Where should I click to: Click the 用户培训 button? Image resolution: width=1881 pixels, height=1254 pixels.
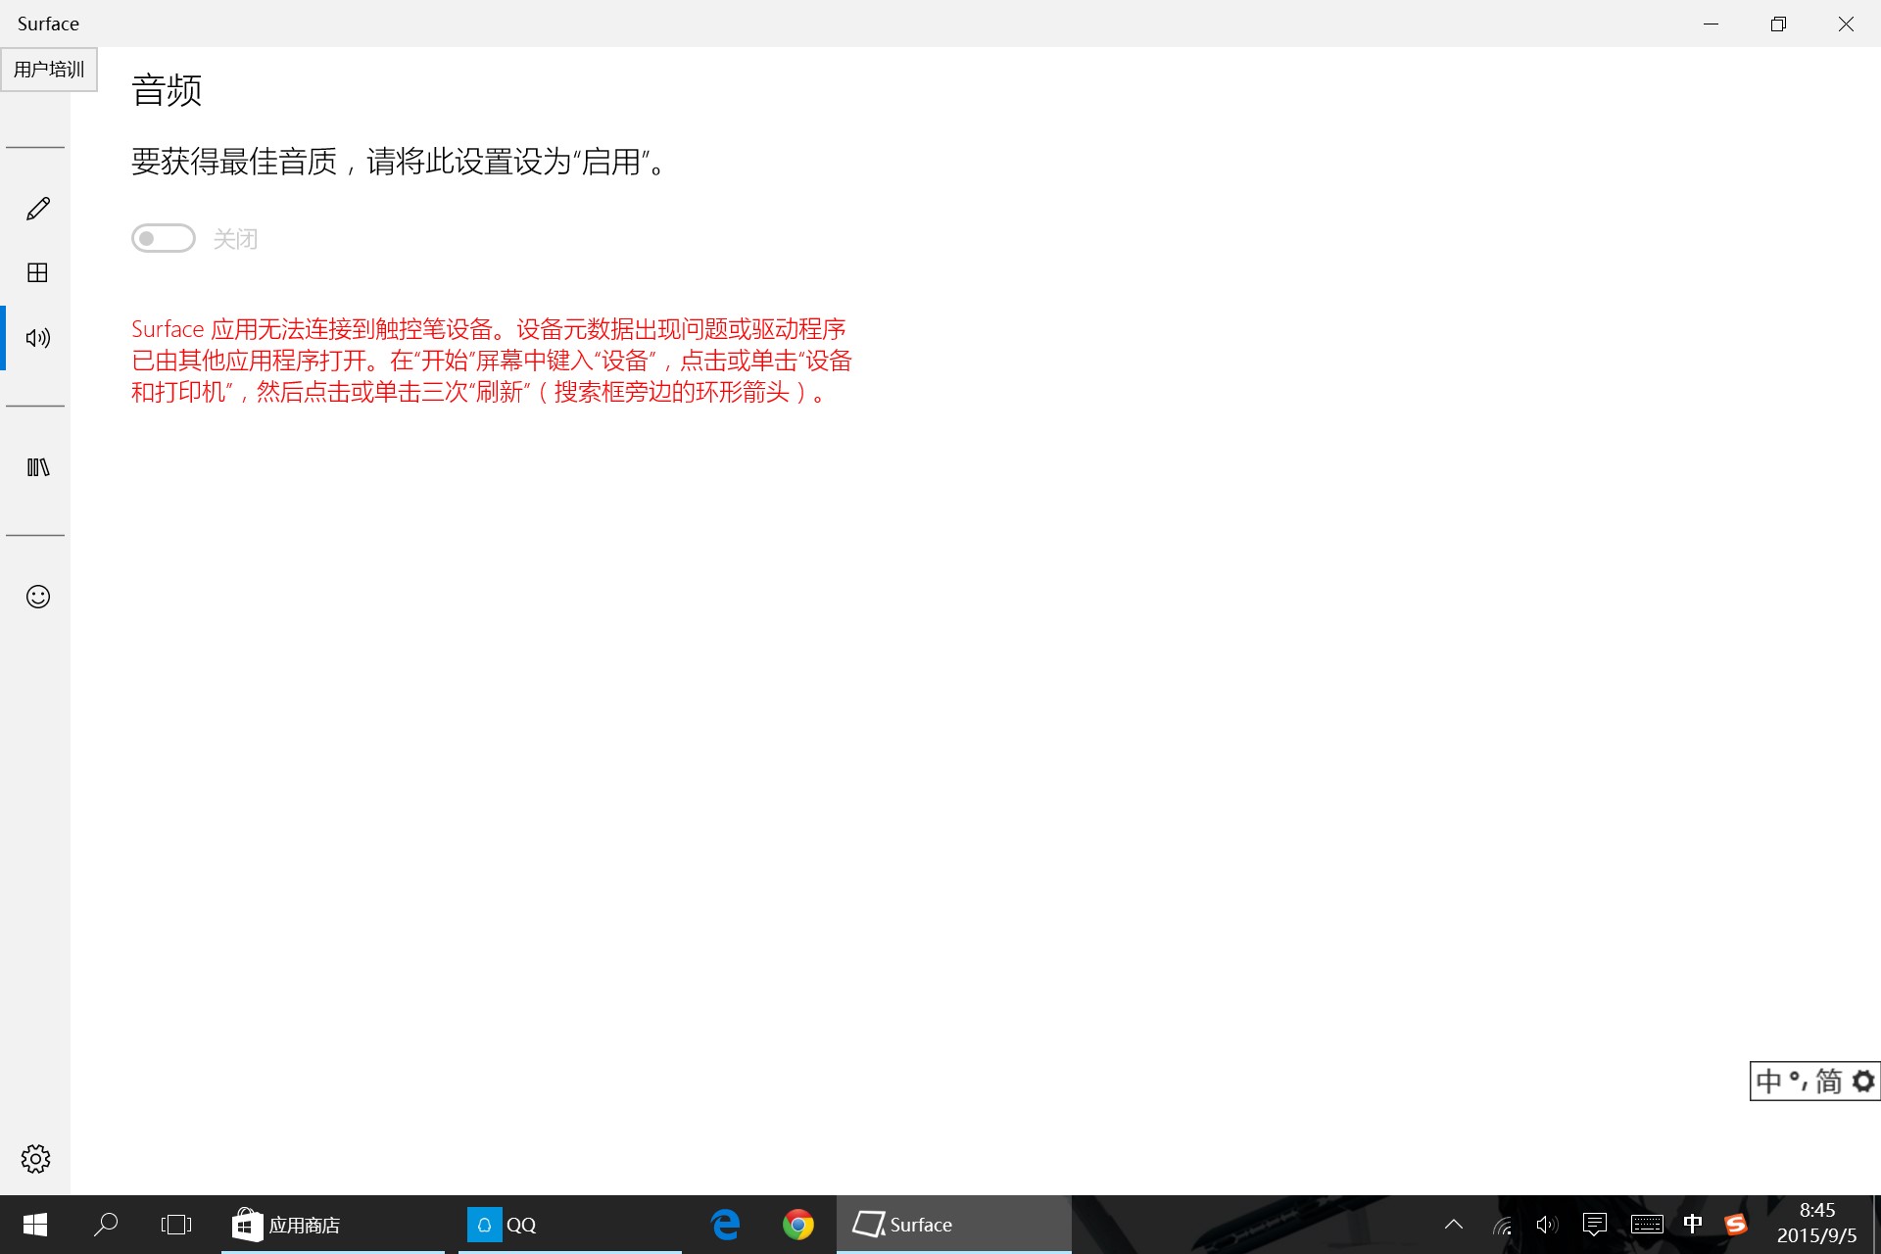49,70
